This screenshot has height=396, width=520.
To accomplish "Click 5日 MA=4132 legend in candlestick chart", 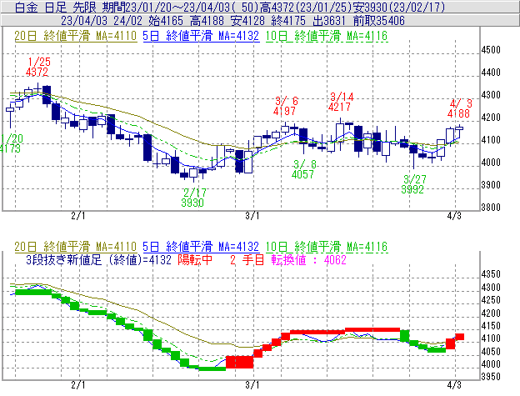I will (201, 36).
